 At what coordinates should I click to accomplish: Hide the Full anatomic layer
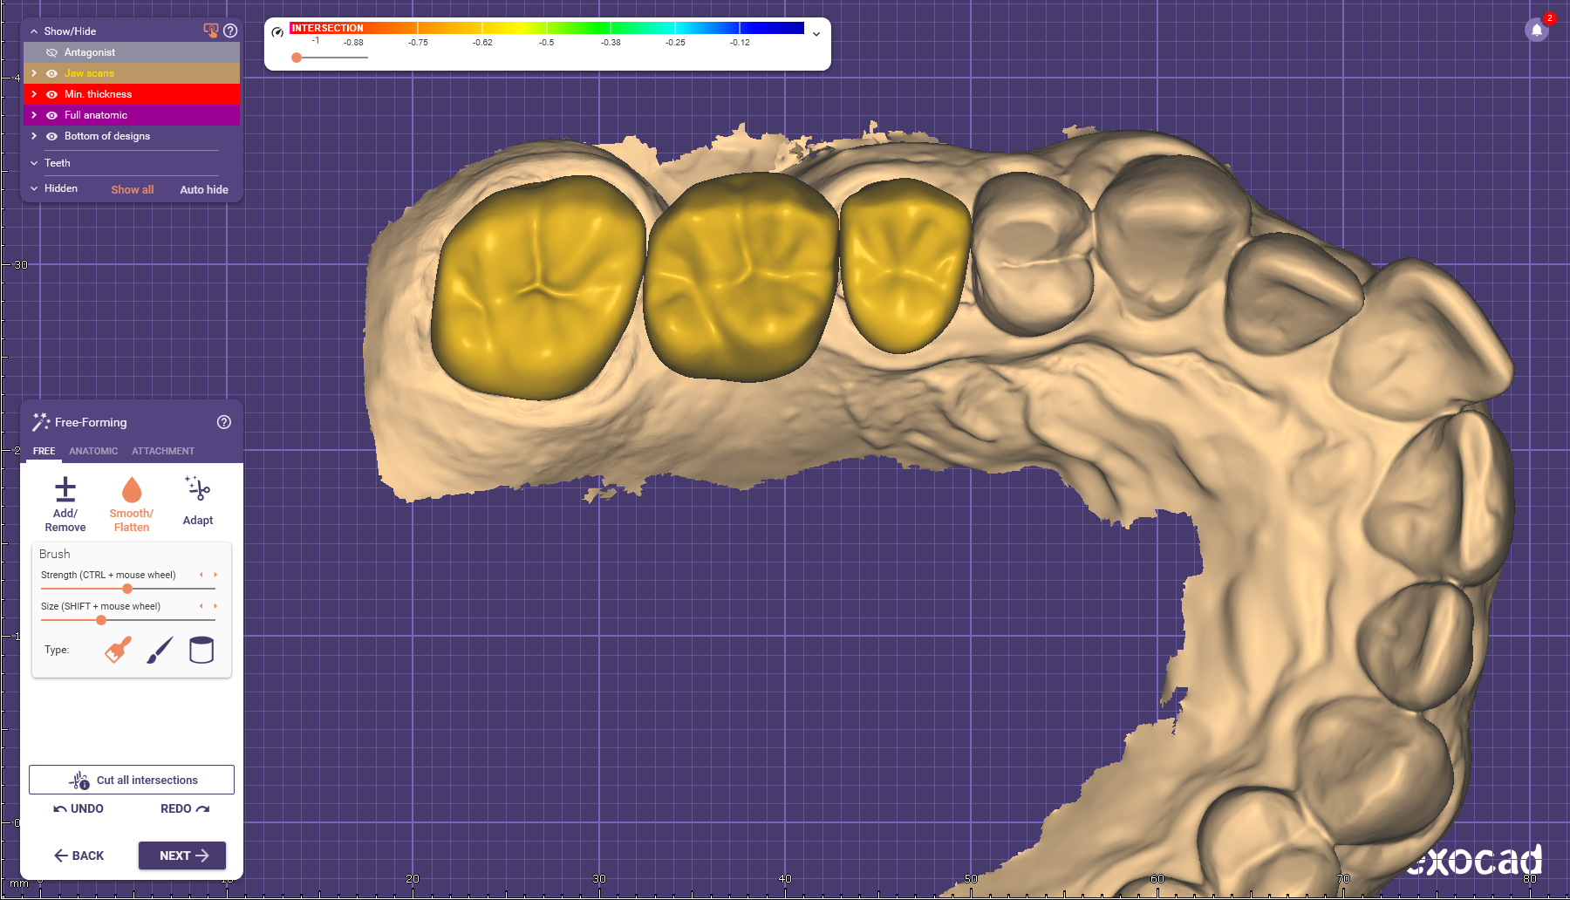51,115
